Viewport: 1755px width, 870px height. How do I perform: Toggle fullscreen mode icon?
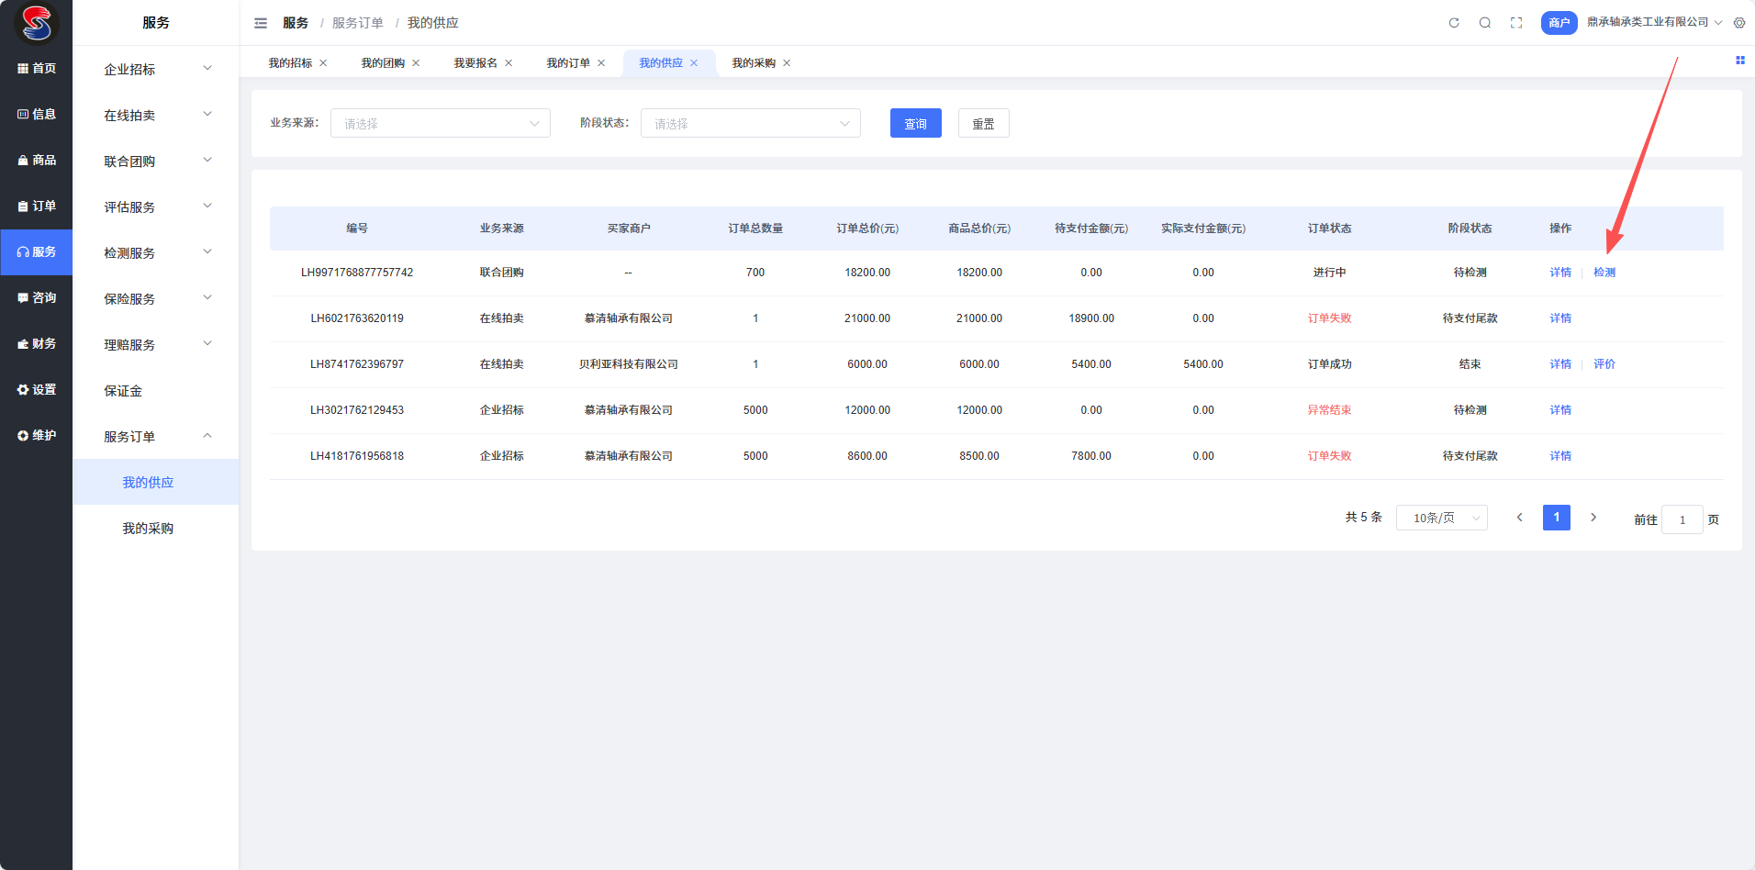click(x=1516, y=23)
